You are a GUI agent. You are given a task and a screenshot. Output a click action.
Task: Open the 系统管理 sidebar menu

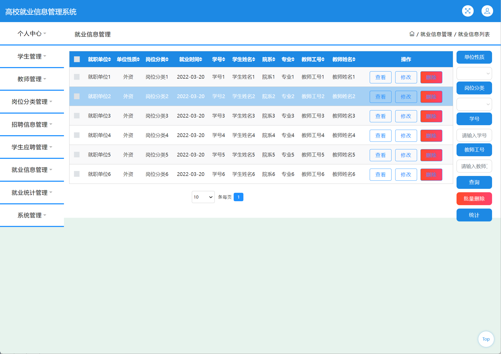32,215
